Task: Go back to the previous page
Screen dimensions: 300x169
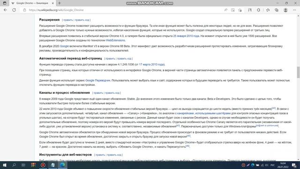Action: coord(5,10)
